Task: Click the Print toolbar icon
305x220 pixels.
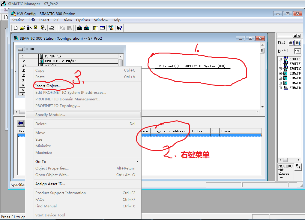Action: [52, 28]
